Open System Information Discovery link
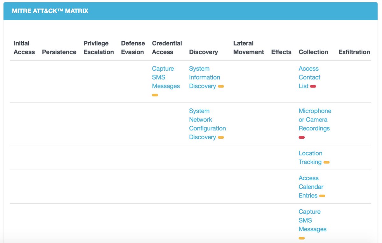382x243 pixels. (x=204, y=77)
